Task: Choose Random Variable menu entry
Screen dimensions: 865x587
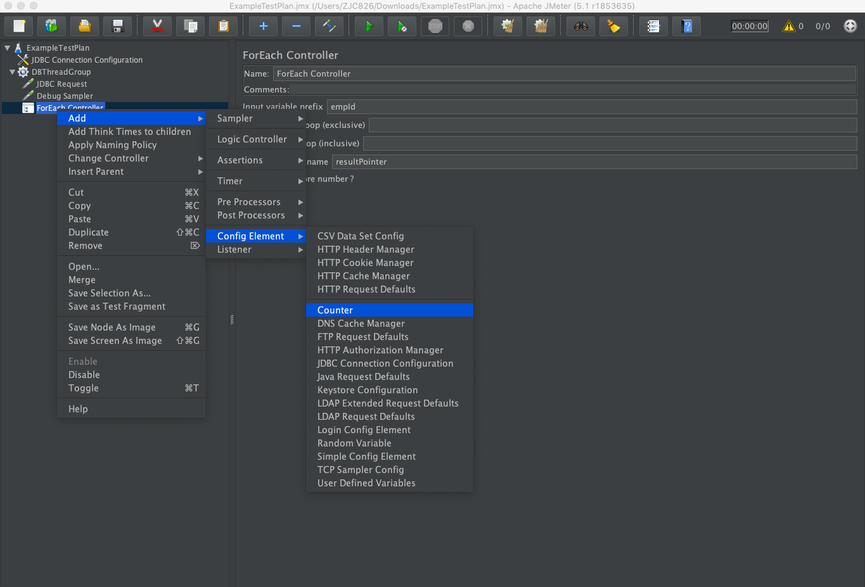Action: pyautogui.click(x=390, y=443)
